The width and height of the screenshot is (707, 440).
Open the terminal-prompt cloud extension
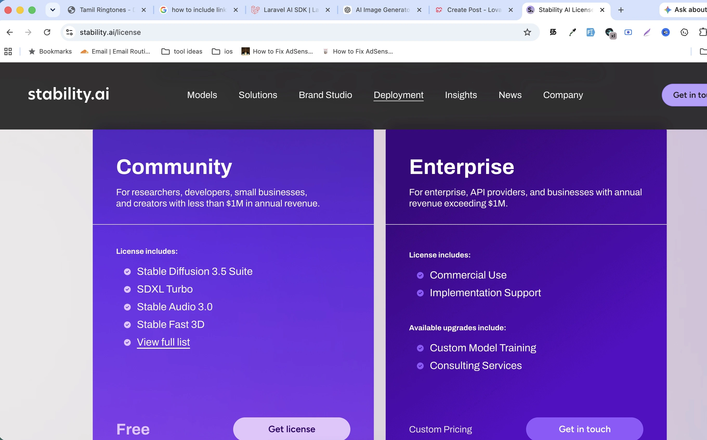pos(684,32)
